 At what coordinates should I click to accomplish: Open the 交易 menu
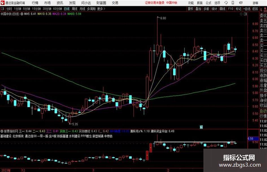(x=115, y=3)
